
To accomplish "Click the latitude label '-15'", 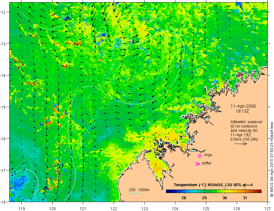I will pos(3,107).
